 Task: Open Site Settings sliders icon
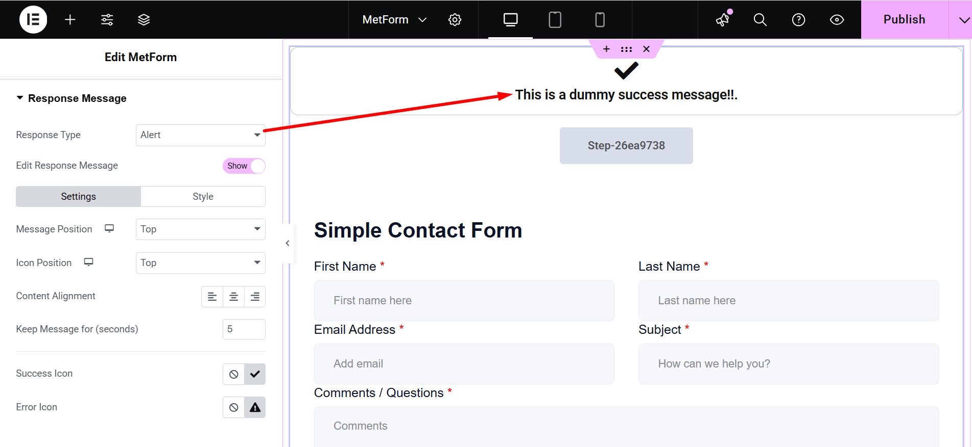tap(107, 19)
